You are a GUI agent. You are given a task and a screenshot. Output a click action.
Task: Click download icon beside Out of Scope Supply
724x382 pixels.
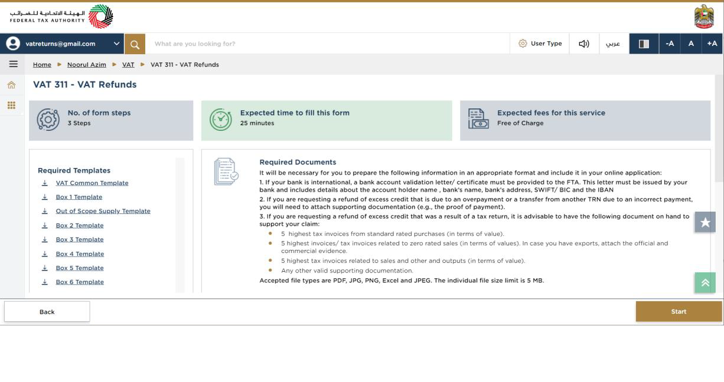[45, 211]
